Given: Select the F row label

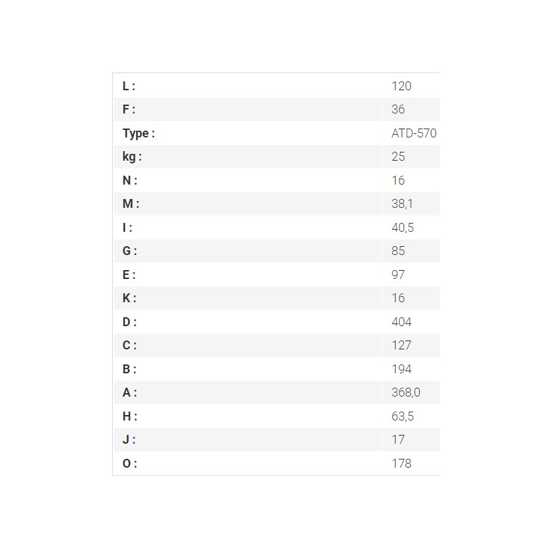Looking at the screenshot, I should tap(129, 109).
